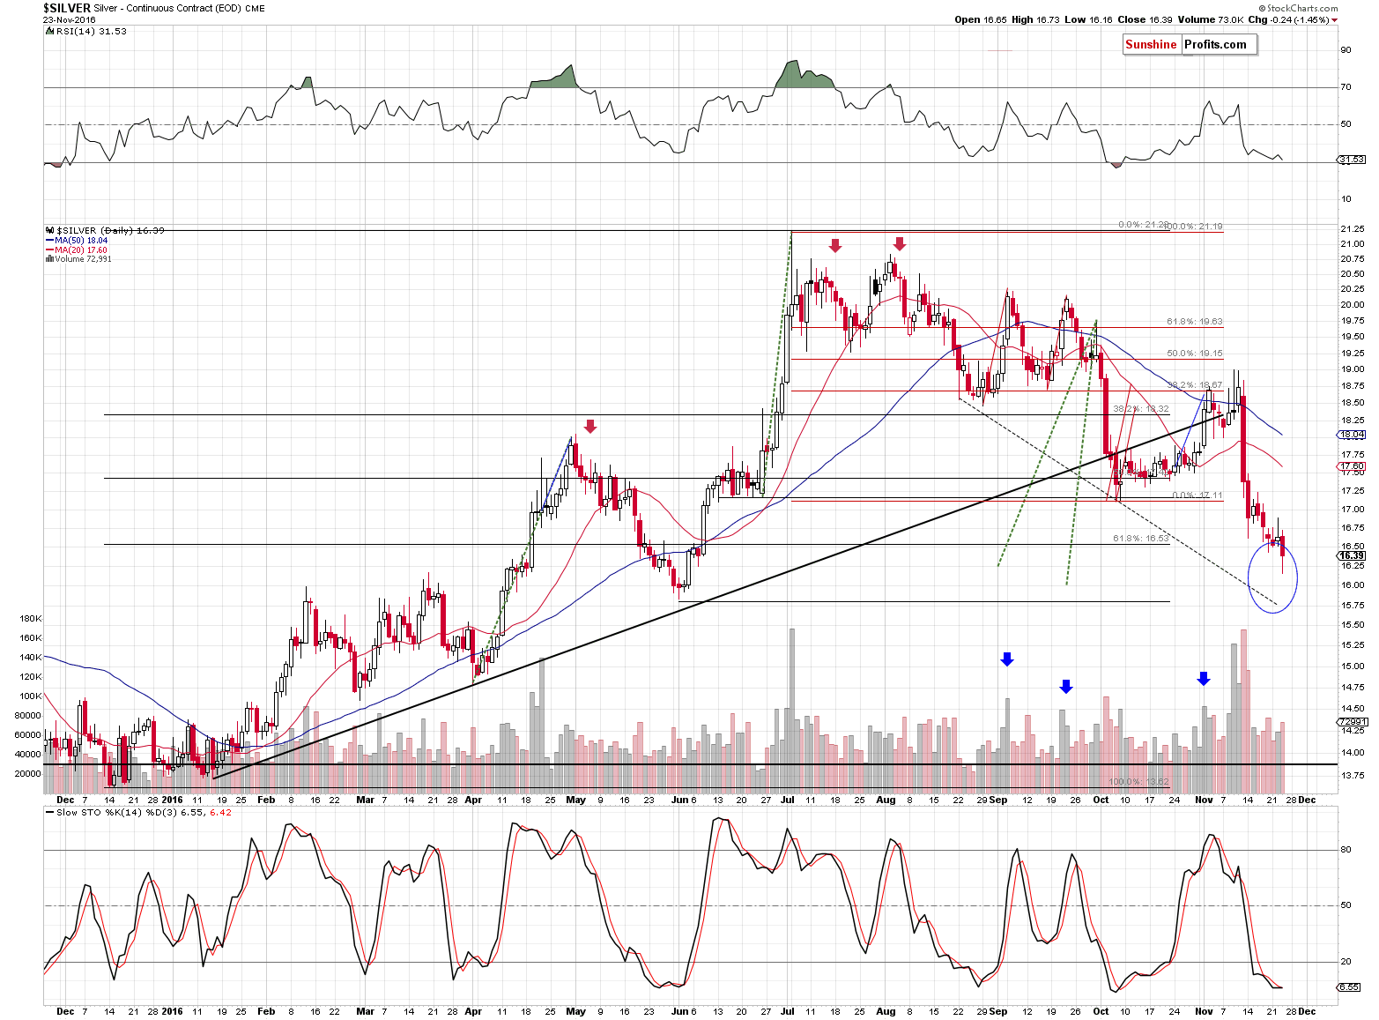Viewport: 1379px width, 1020px height.
Task: Click the 38.2%: 18.32 Fibonacci label
Action: 1141,409
